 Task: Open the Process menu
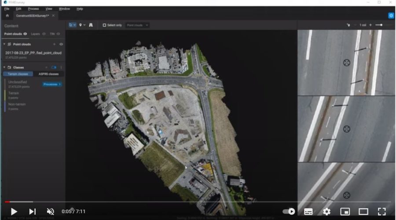(33, 9)
